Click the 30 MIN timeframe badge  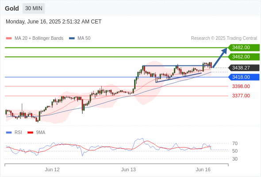pos(34,8)
